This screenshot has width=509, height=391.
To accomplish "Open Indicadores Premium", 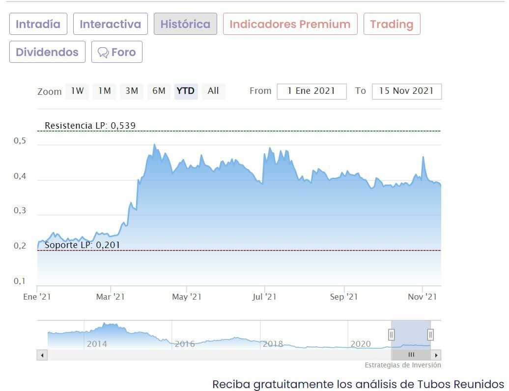I will pyautogui.click(x=290, y=24).
